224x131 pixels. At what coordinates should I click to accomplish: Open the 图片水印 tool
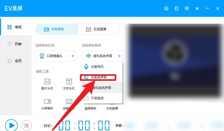point(47,84)
